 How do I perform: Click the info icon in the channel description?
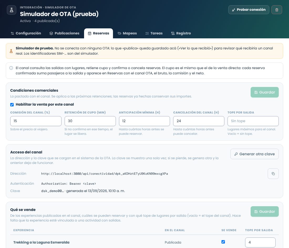point(11,68)
